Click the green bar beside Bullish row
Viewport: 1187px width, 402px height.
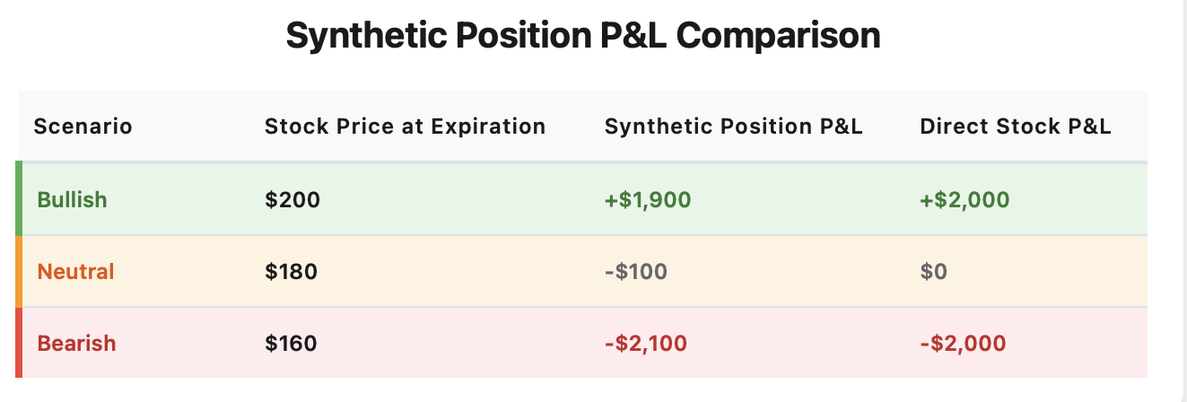(x=18, y=199)
